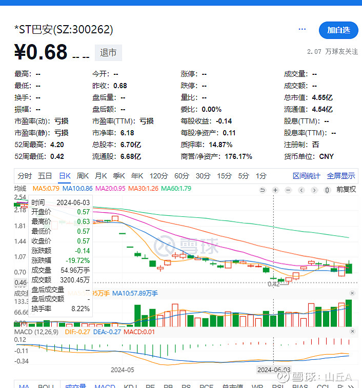Click the volume MA10:57.89万手 label
Image resolution: width=362 pixels, height=388 pixels.
135,294
